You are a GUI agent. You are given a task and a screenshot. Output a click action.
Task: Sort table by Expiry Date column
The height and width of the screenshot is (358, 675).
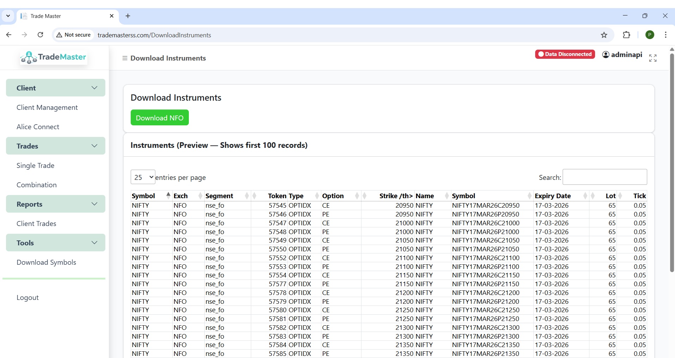click(553, 196)
